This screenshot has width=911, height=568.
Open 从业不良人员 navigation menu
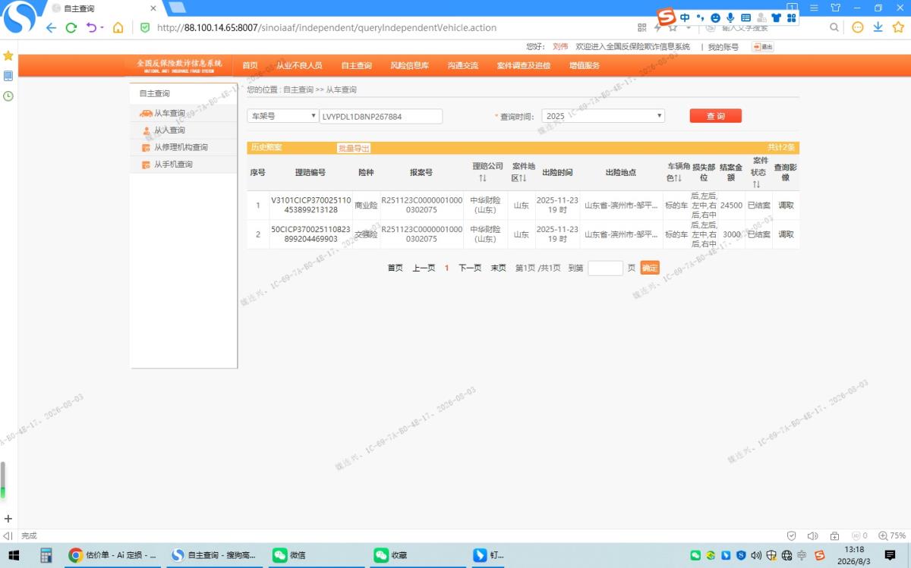pyautogui.click(x=299, y=65)
